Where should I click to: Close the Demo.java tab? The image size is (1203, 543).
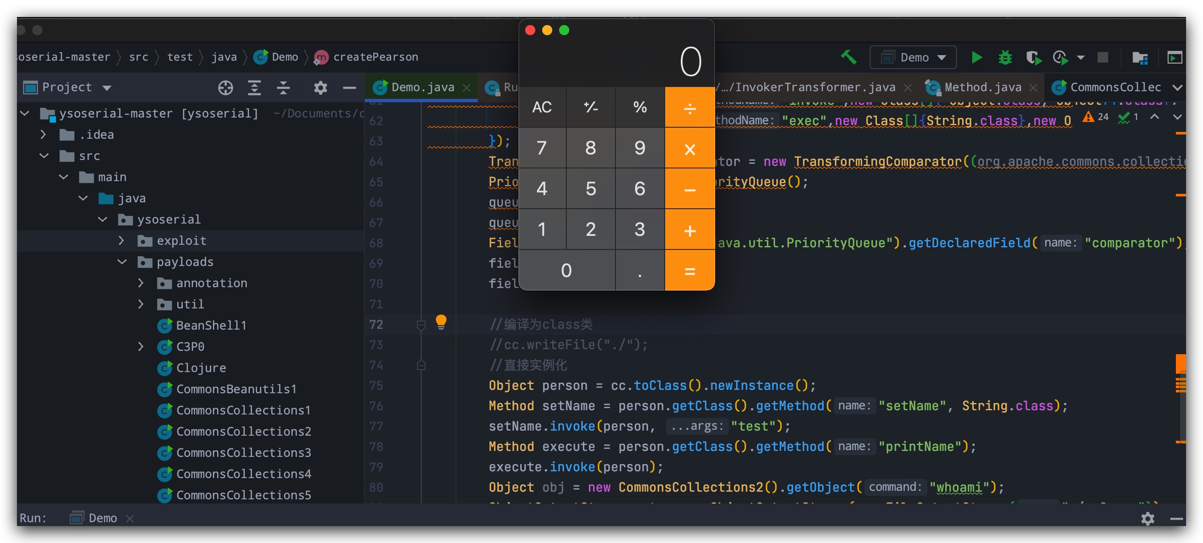[466, 88]
